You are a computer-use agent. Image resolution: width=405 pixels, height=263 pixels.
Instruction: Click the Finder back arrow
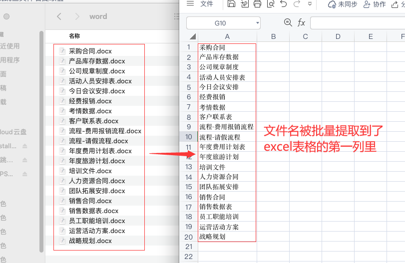(x=59, y=16)
